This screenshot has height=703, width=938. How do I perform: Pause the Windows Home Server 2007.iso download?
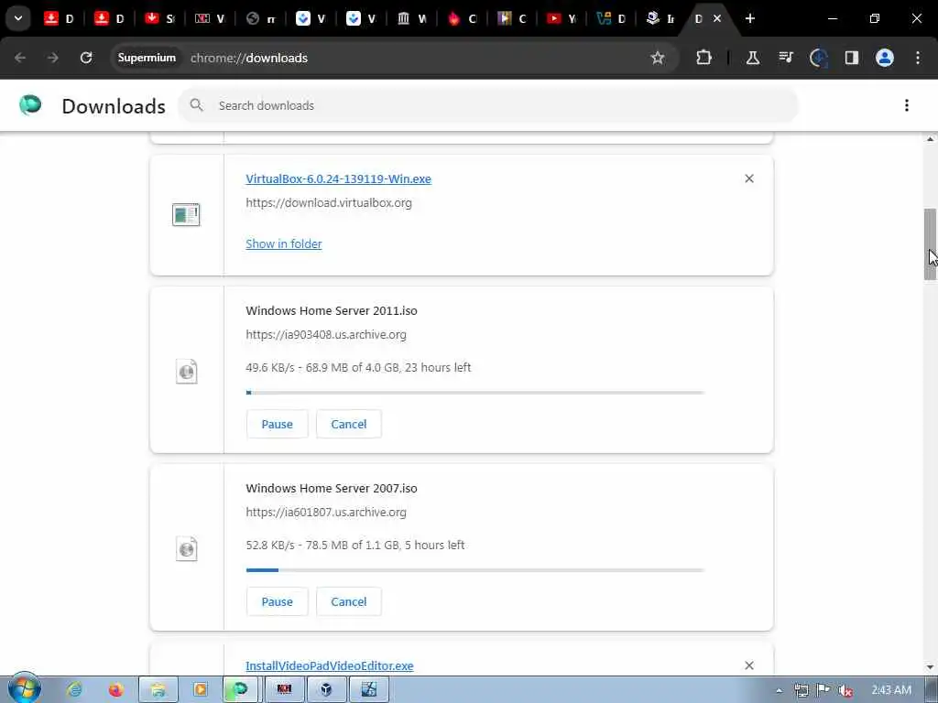[277, 601]
